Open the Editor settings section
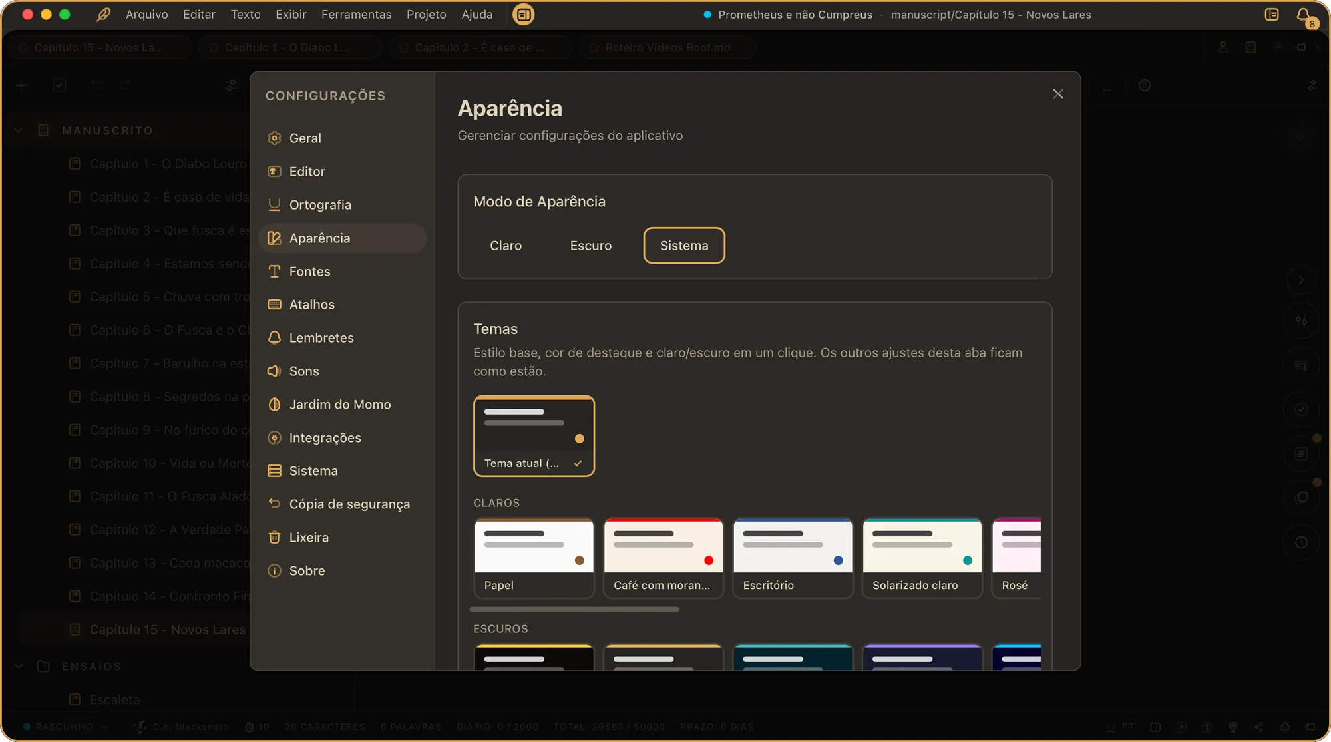1331x742 pixels. point(342,172)
